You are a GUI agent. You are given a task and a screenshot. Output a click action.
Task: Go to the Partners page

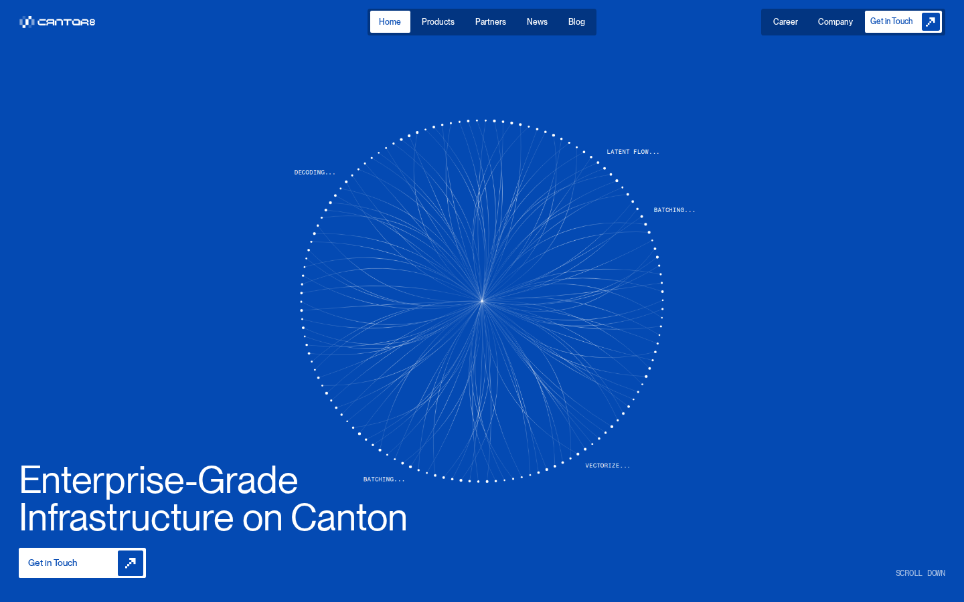[491, 21]
